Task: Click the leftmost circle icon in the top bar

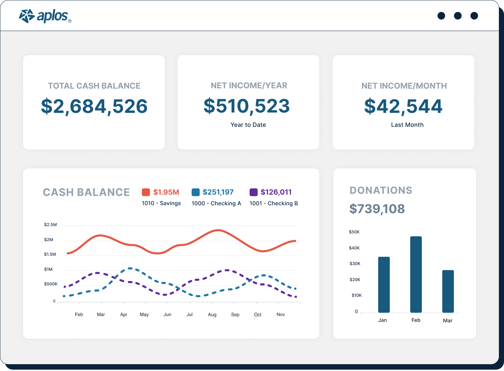Action: pyautogui.click(x=441, y=16)
